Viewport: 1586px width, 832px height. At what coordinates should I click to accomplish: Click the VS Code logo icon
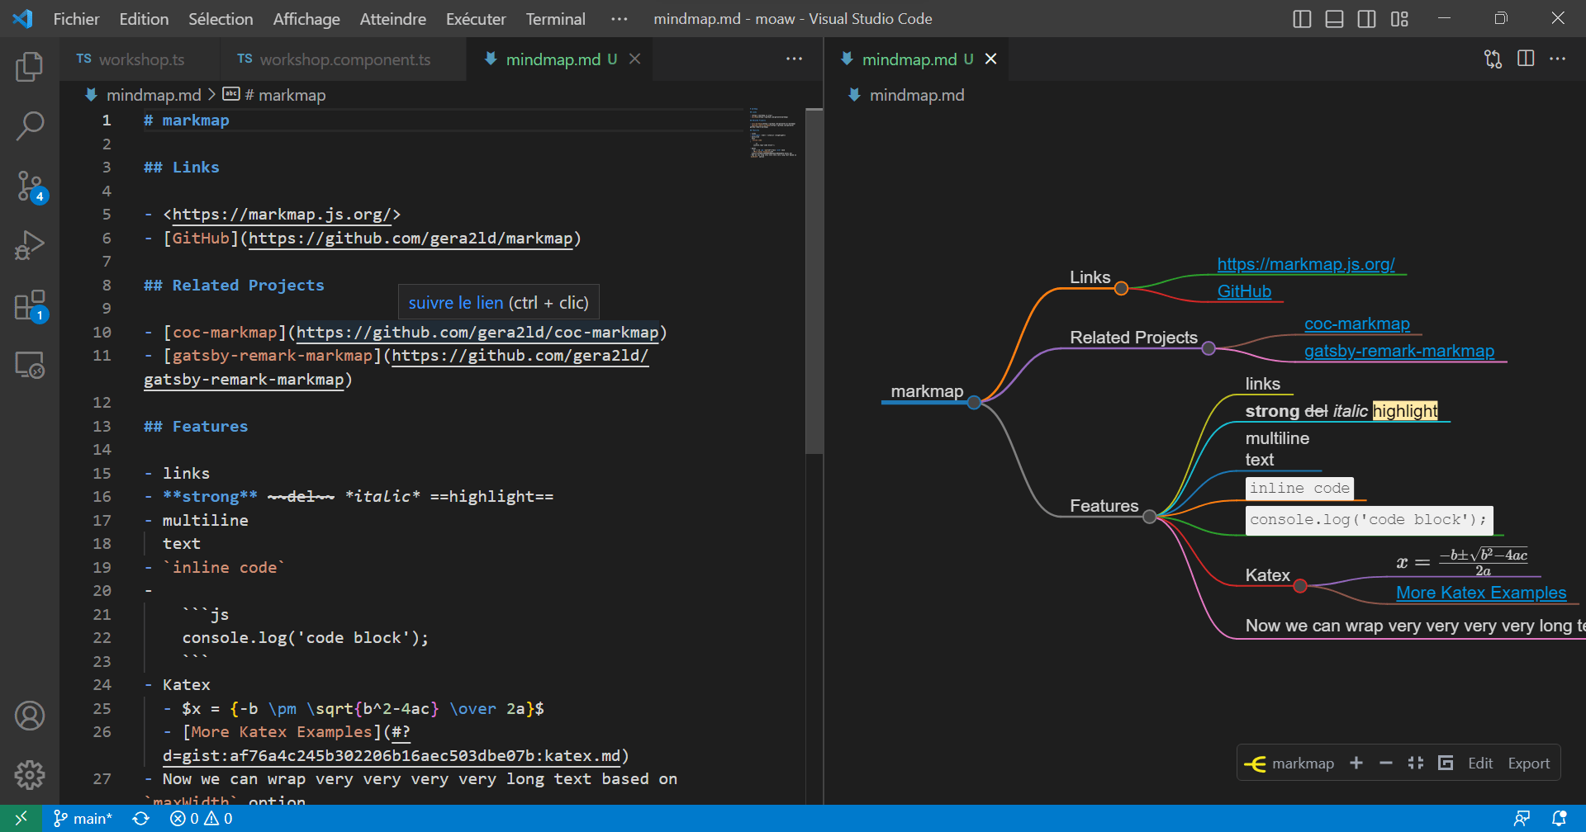[22, 18]
